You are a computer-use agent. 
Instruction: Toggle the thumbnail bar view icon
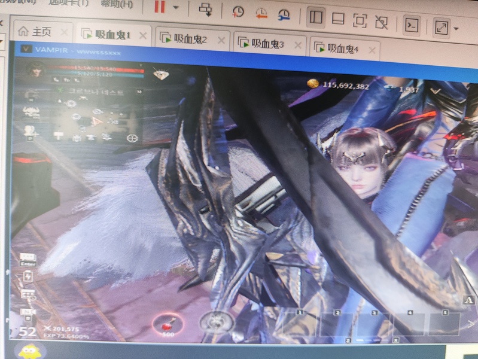[338, 19]
